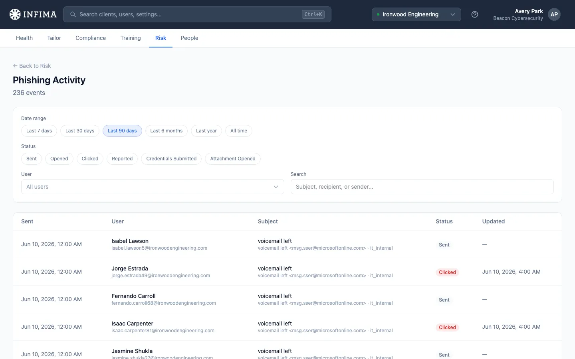This screenshot has height=359, width=575.
Task: Click user name Jasmine Shukla
Action: [132, 351]
